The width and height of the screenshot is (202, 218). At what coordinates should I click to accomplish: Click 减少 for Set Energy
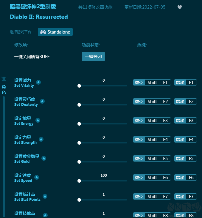(139, 121)
